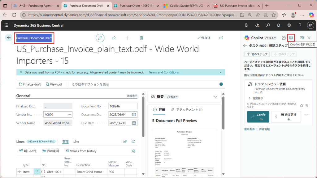Show more options with その他のオプションを表示
This screenshot has height=178, width=317.
[90, 84]
